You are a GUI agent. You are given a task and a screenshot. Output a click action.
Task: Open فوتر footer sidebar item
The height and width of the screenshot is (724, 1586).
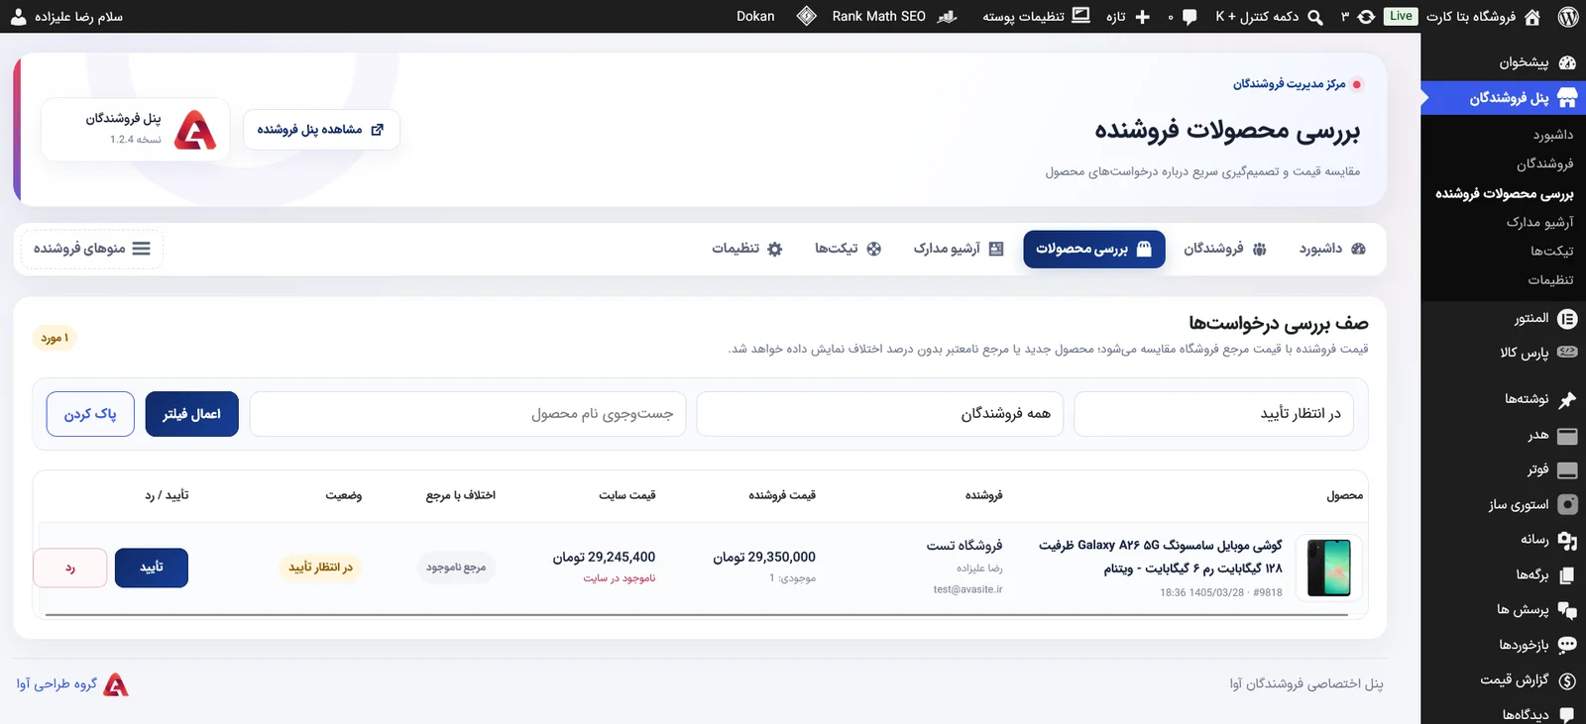[1504, 469]
